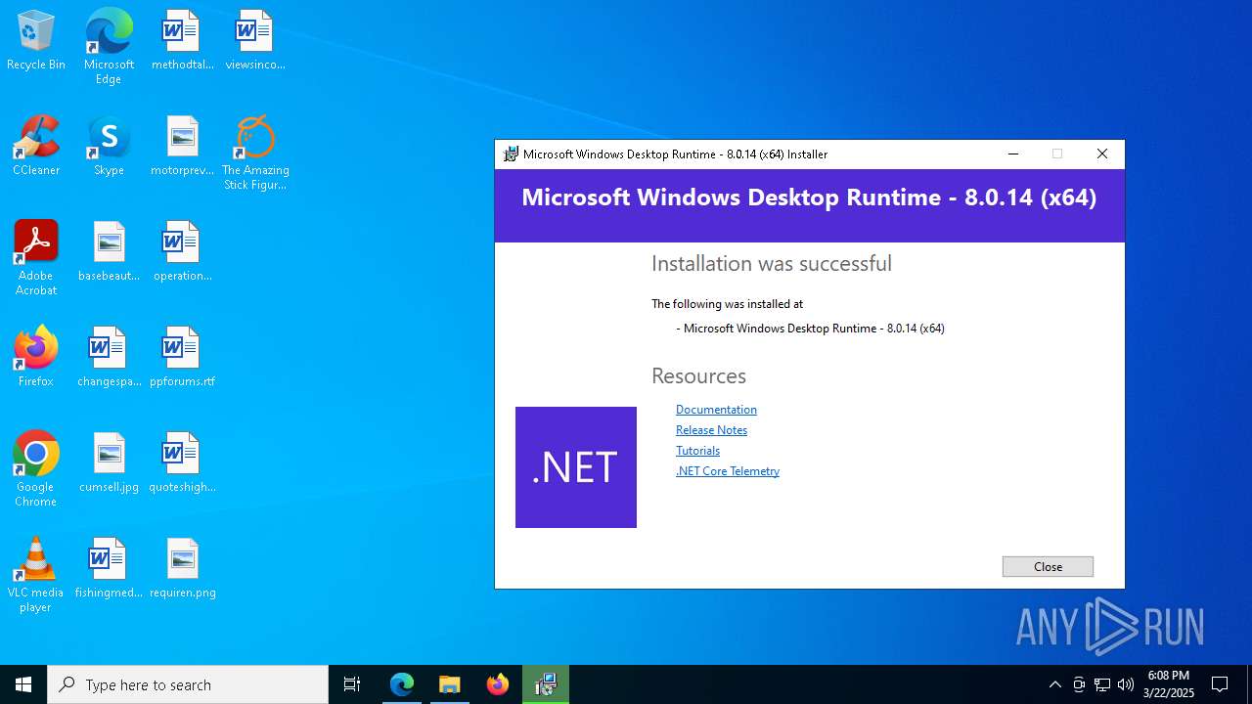Open CCleaner desktop shortcut

(x=36, y=146)
